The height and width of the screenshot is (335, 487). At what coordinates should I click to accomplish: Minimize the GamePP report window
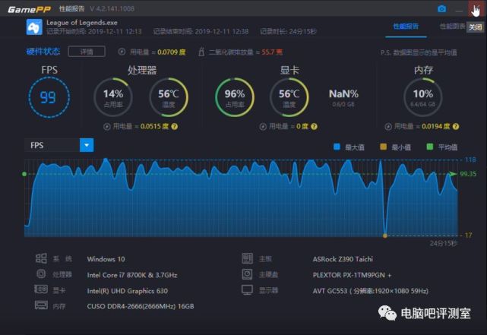click(x=459, y=10)
